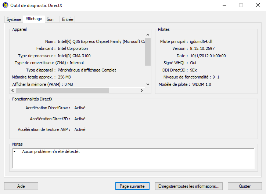Click the Appareil horizontal scrollbar thumb
This screenshot has height=194, width=266.
tap(62, 90)
